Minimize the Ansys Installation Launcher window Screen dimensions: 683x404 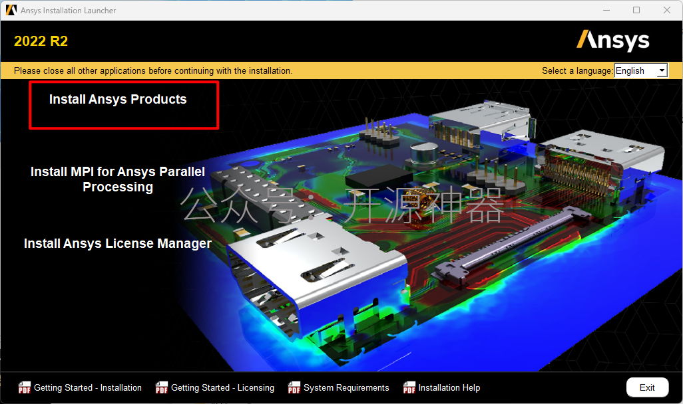[606, 10]
